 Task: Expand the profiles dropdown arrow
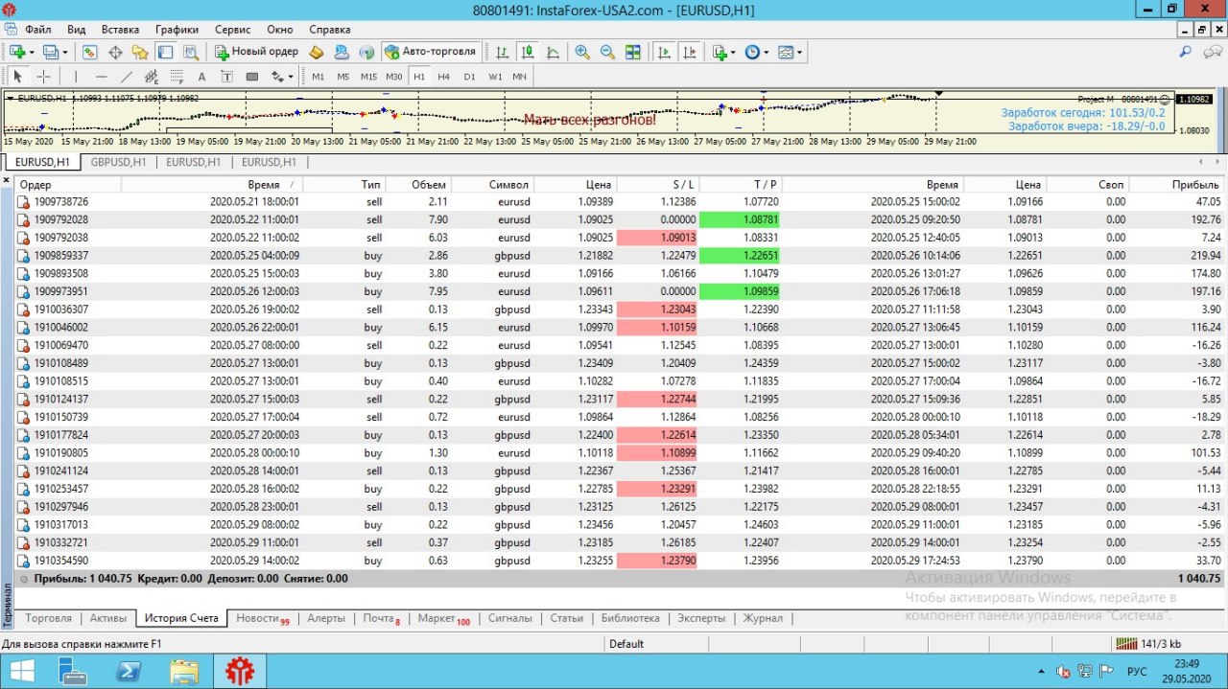pos(65,52)
